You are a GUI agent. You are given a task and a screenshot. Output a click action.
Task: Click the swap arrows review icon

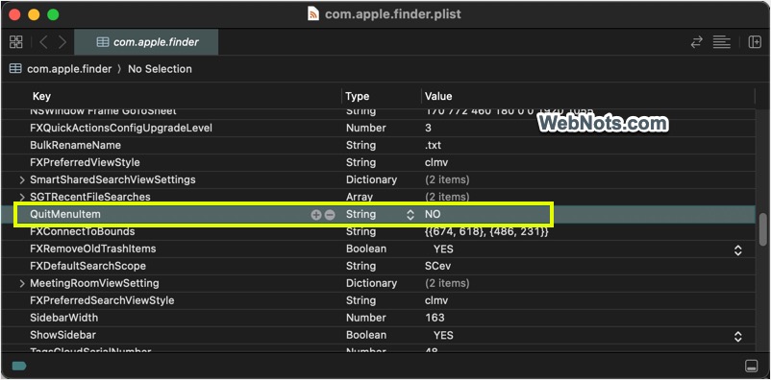click(x=696, y=42)
